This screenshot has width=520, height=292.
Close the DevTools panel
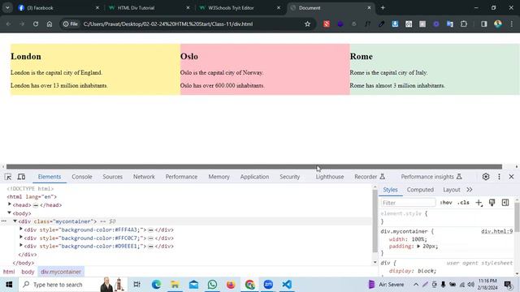511,177
